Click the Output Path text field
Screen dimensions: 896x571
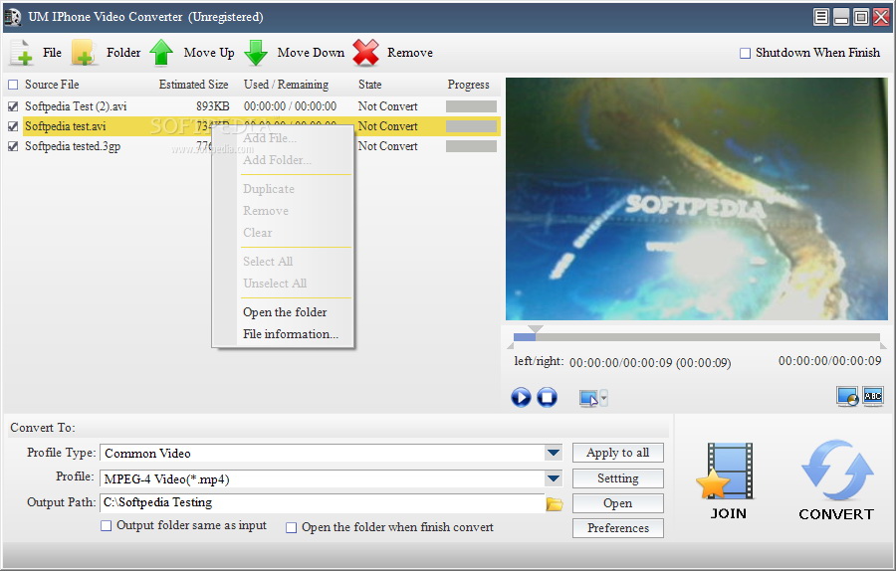coord(323,503)
